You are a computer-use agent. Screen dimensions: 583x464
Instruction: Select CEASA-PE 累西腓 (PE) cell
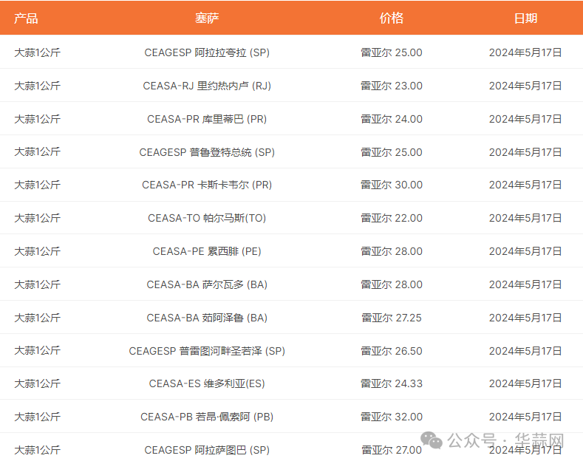click(207, 251)
